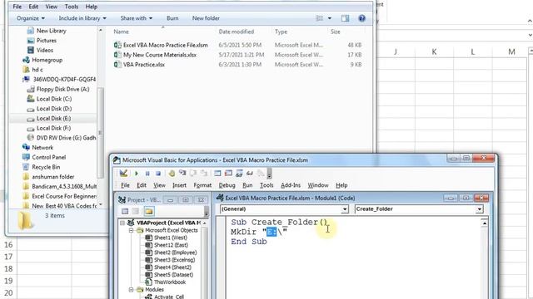Viewport: 533px width, 299px height.
Task: Select Floppy Disk Drive (A:)
Action: point(63,89)
